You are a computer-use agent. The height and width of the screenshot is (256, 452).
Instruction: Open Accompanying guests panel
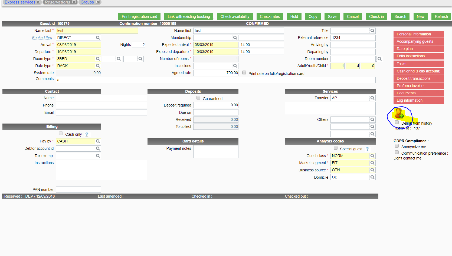[x=419, y=41]
